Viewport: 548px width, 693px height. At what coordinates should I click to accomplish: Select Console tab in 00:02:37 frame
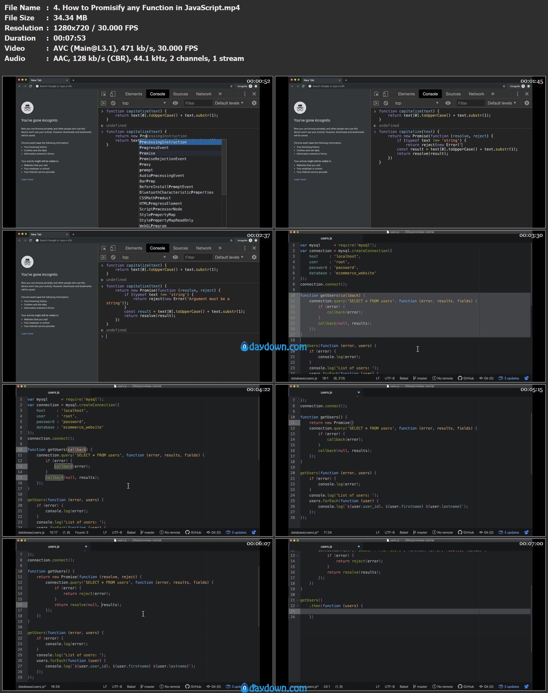coord(157,248)
